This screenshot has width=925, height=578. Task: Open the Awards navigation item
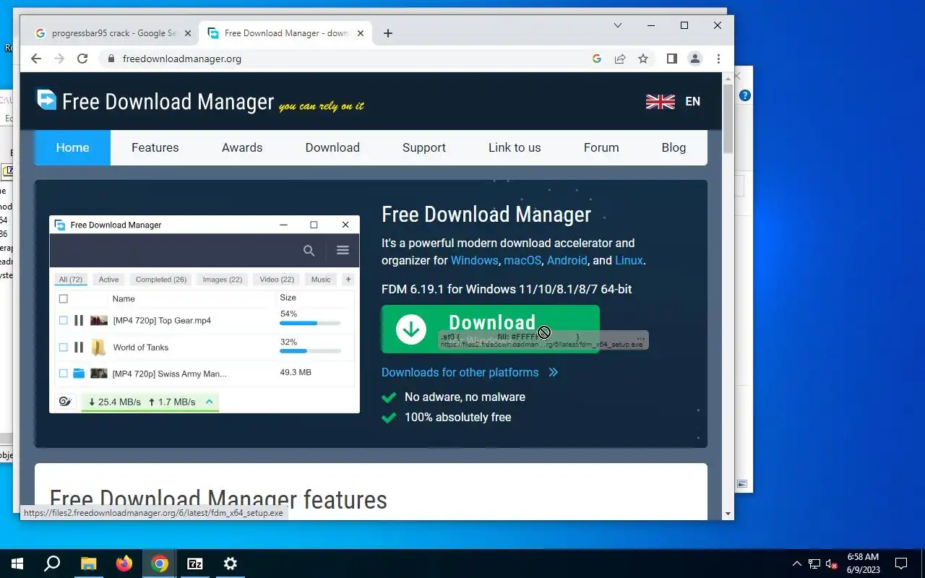pos(242,147)
